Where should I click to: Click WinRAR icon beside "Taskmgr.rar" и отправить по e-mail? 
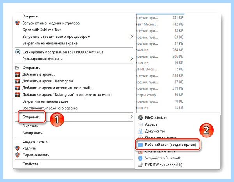click(18, 94)
